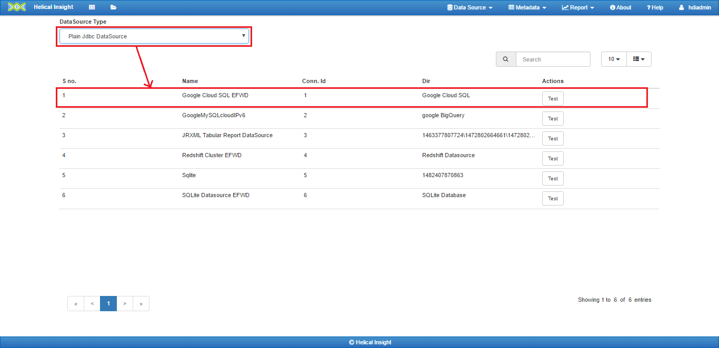
Task: Click the truncated 1463377807724 dir path
Action: [479, 135]
